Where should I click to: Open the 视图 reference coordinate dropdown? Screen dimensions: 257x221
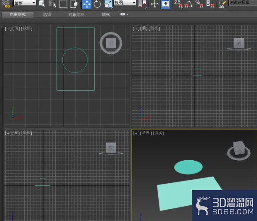[x=125, y=3]
